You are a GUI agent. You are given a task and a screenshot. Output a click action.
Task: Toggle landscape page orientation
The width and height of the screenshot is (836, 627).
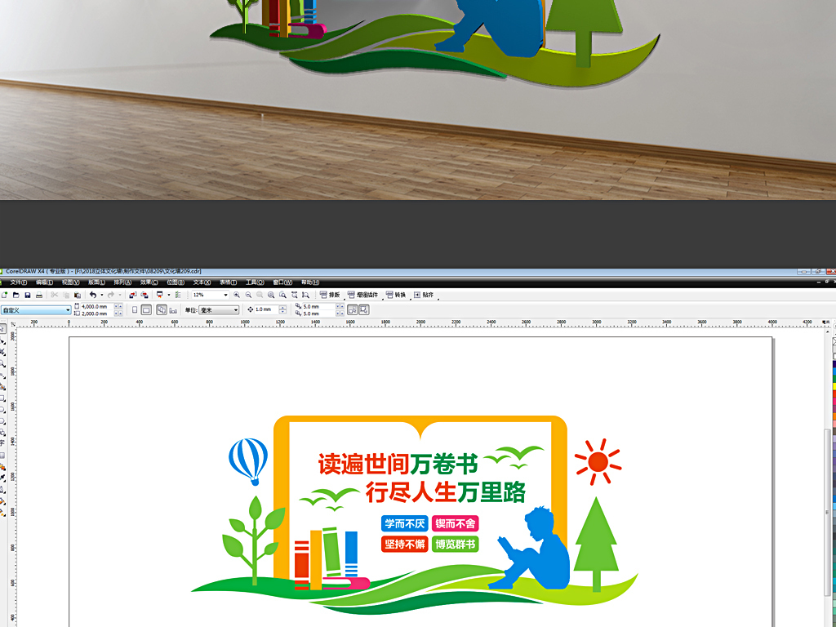(146, 311)
